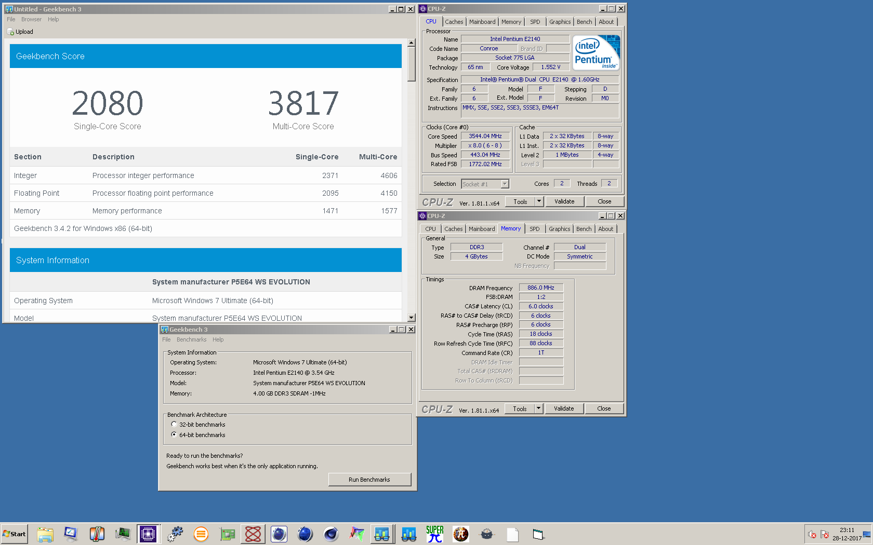The image size is (873, 545).
Task: Click scrollbar down arrow in Geekbench results
Action: tap(411, 318)
